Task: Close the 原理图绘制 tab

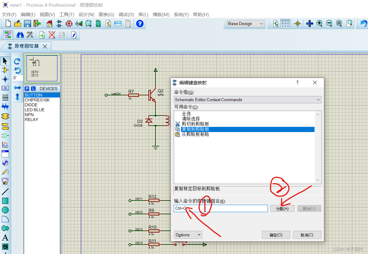Action: click(45, 46)
